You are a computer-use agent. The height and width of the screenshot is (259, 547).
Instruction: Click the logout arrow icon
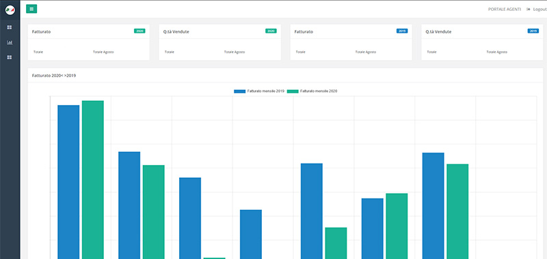529,10
